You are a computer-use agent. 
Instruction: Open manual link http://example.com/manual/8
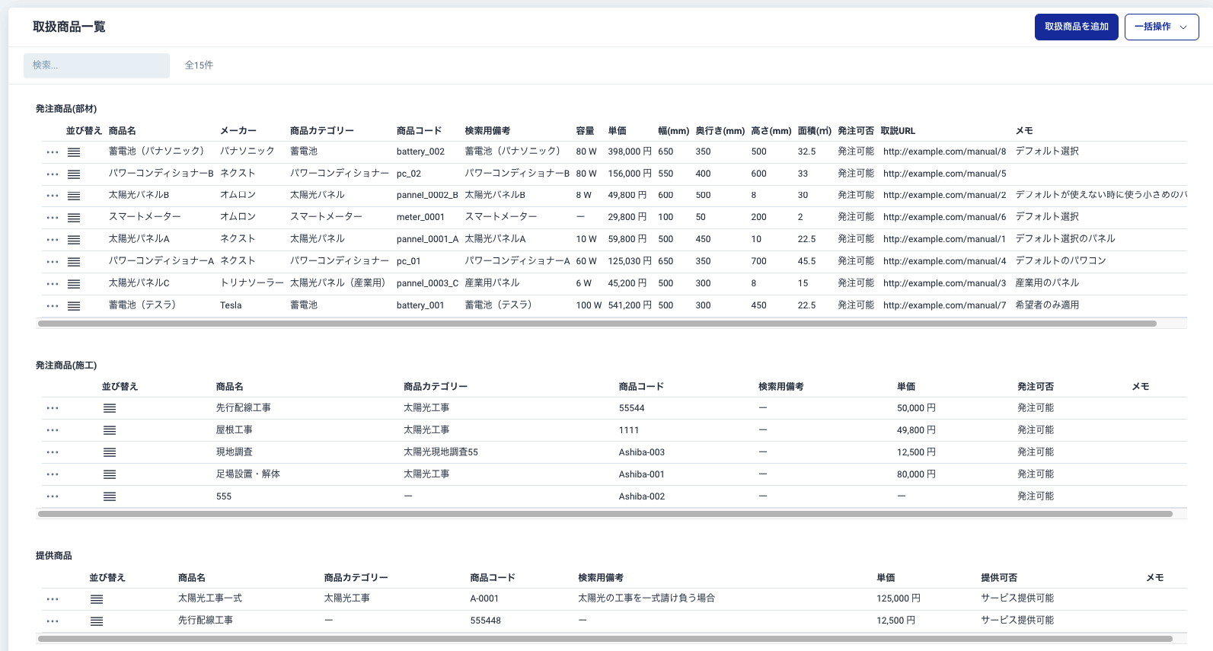944,152
